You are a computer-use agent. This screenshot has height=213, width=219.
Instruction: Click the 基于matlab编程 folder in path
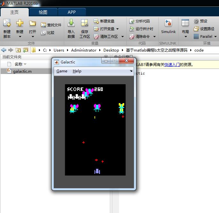[x=156, y=50]
